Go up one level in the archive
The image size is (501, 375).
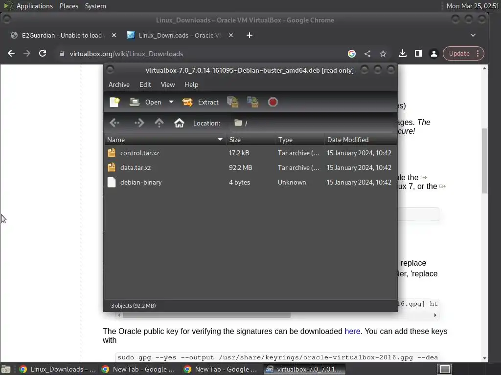coord(159,123)
